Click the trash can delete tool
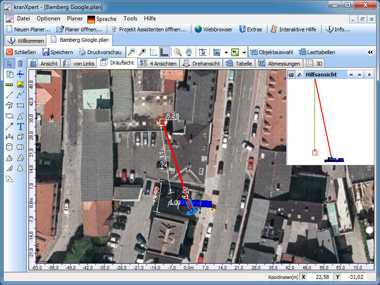Image resolution: width=380 pixels, height=285 pixels. point(20,63)
